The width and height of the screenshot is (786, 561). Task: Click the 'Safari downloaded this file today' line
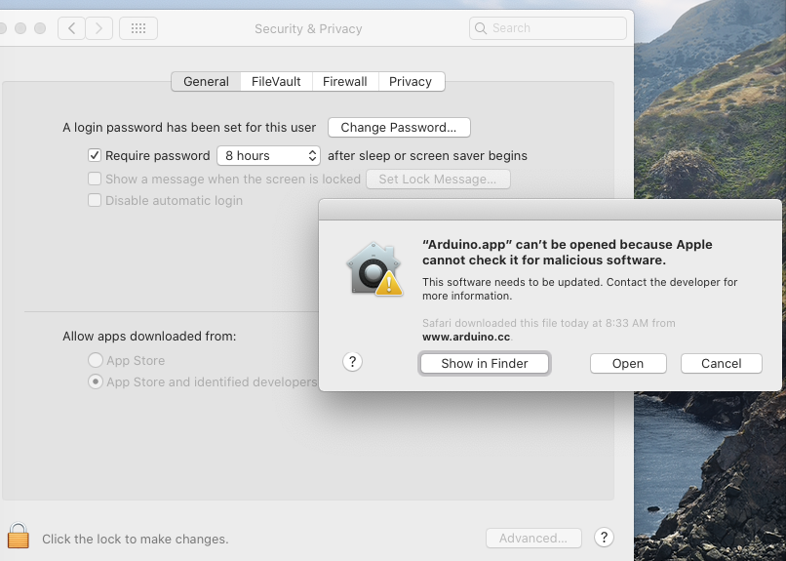[549, 323]
